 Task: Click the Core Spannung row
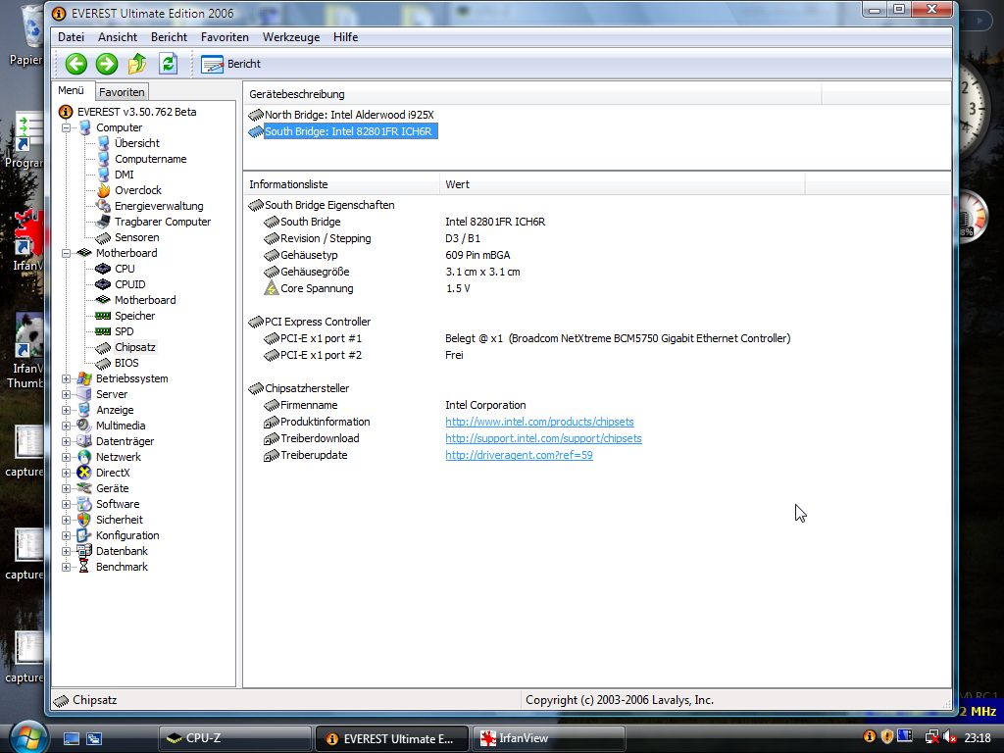(367, 288)
